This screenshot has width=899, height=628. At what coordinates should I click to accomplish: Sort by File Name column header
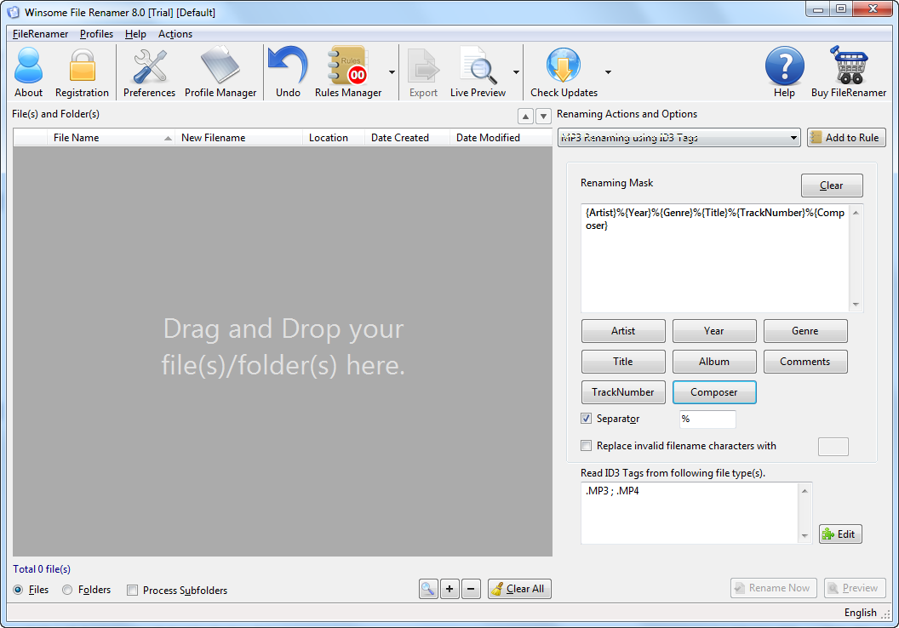pyautogui.click(x=111, y=138)
